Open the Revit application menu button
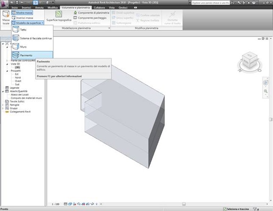Viewport: 273px width, 211px height. [x=4, y=4]
